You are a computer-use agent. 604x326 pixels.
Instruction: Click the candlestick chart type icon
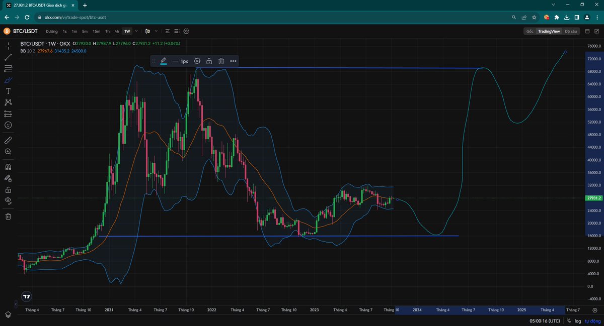click(148, 31)
